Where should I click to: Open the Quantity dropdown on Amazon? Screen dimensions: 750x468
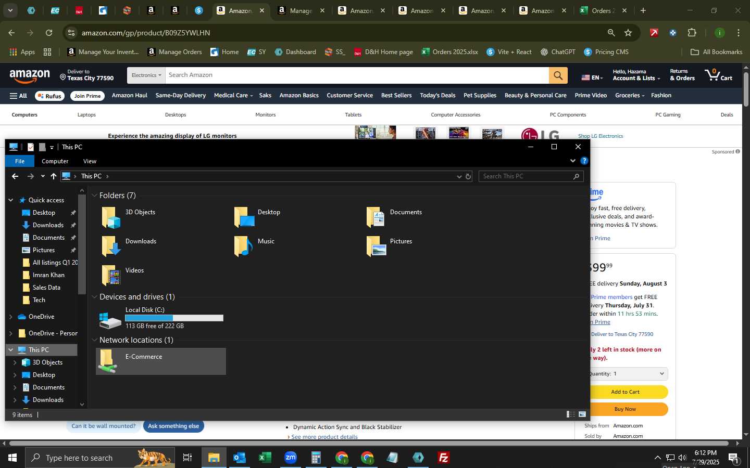[627, 373]
